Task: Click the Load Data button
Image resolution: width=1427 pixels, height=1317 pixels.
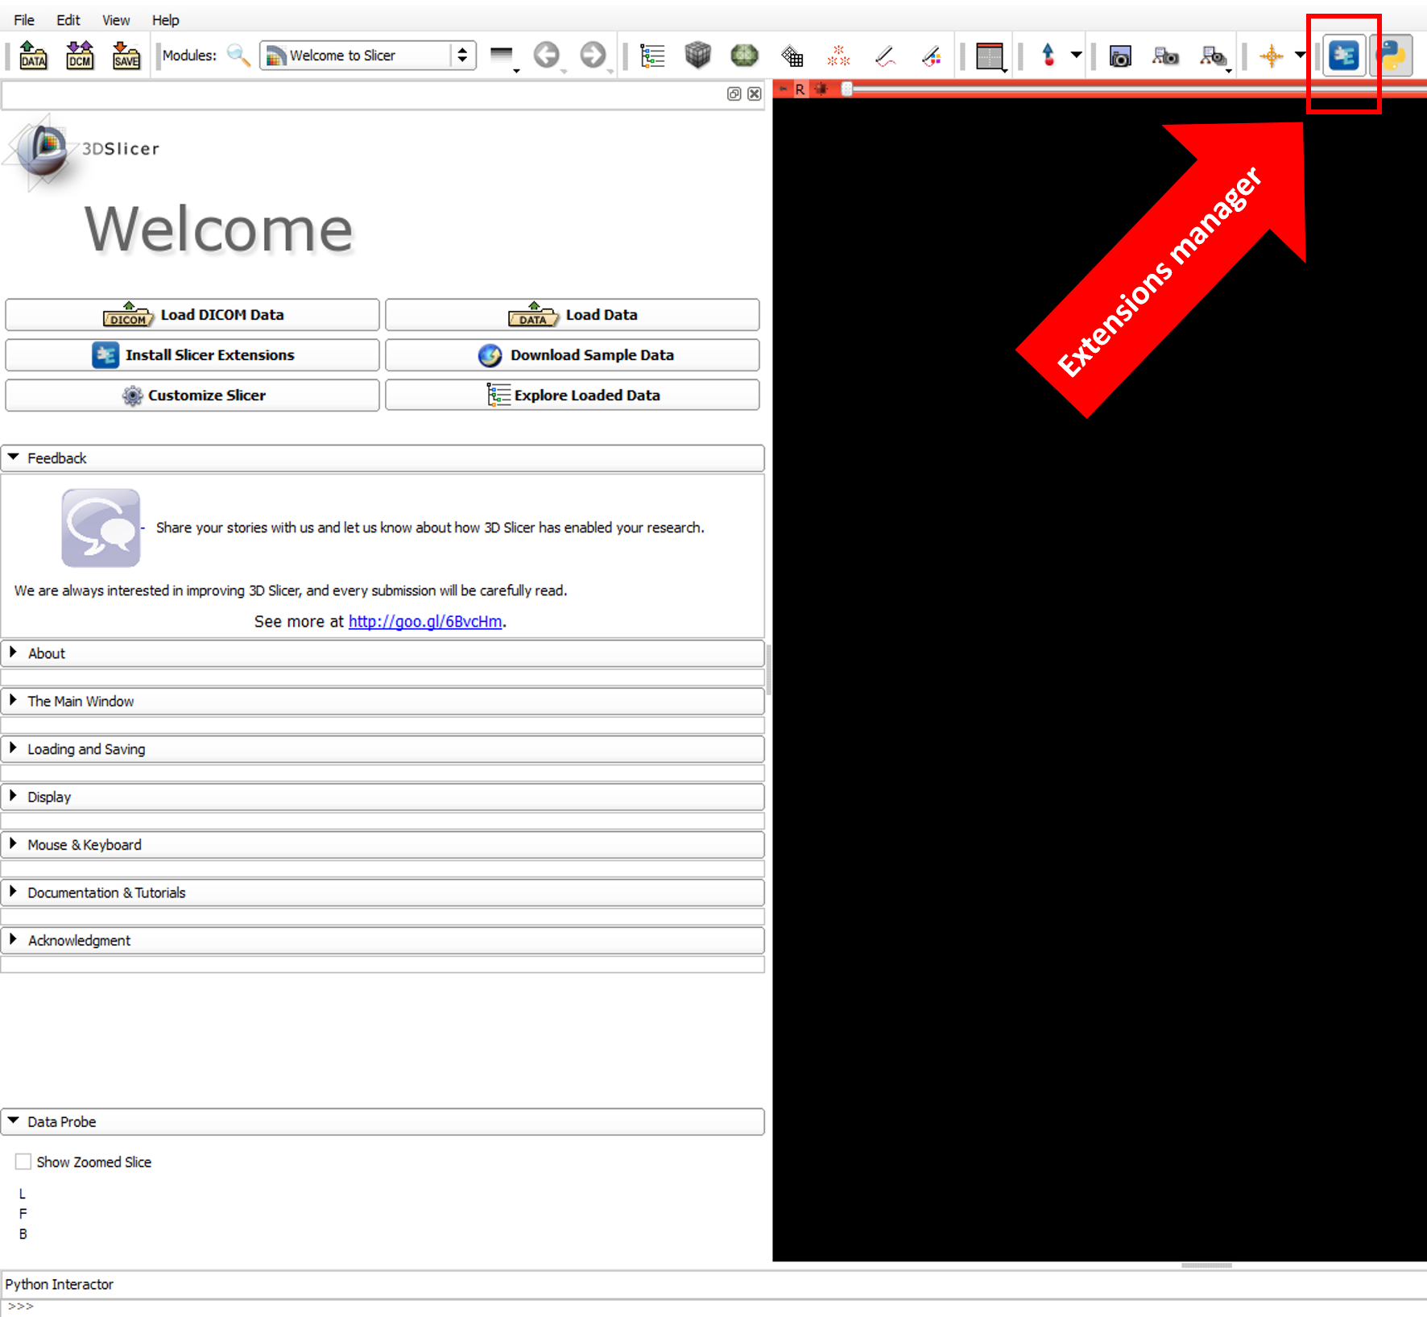Action: tap(573, 315)
